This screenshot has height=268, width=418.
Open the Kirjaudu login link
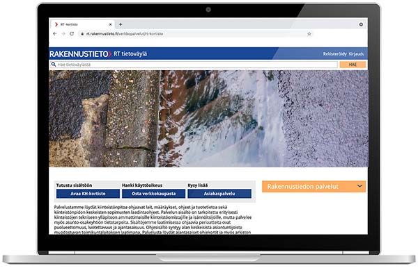[x=357, y=54]
